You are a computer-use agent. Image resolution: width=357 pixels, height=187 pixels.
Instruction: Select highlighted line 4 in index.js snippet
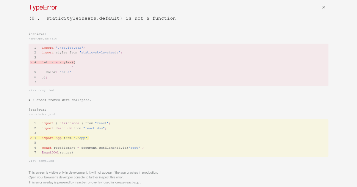(65, 138)
